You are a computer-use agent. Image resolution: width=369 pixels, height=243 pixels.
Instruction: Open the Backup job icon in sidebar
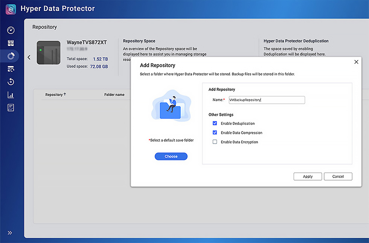point(11,69)
